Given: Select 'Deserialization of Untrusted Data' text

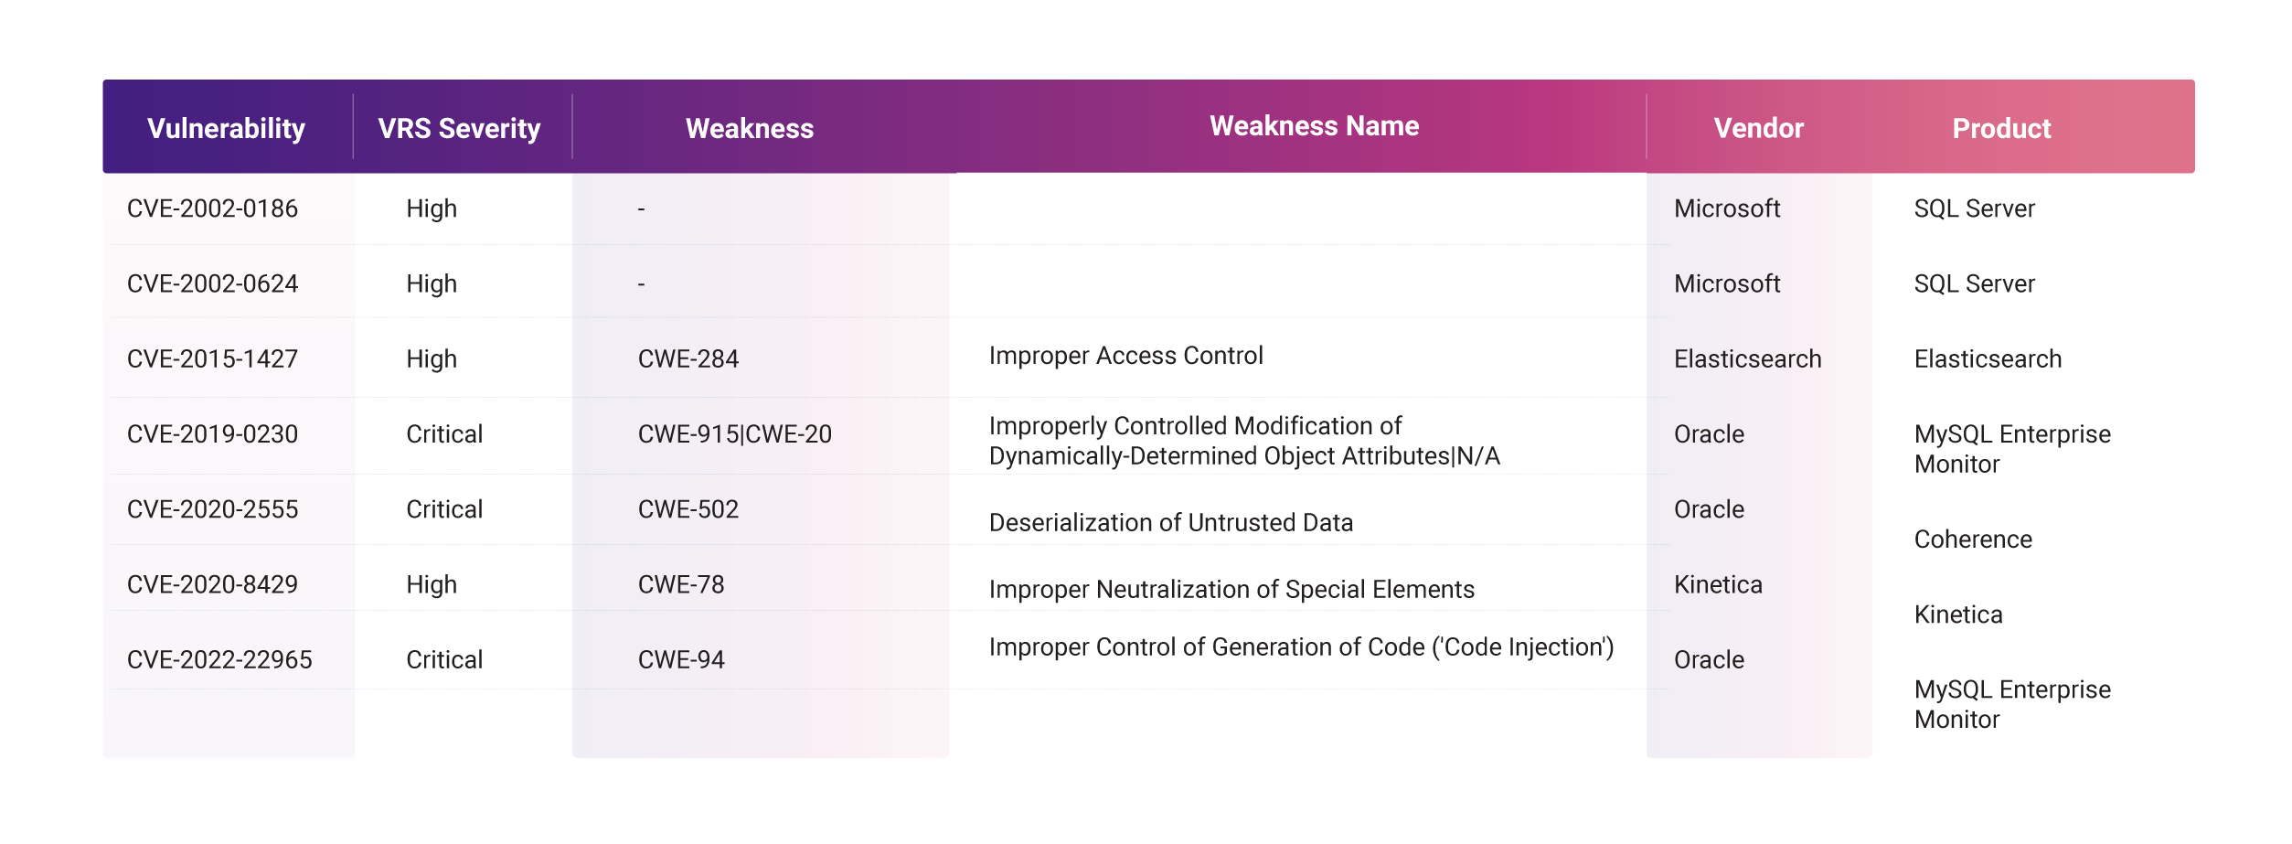Looking at the screenshot, I should (1170, 522).
